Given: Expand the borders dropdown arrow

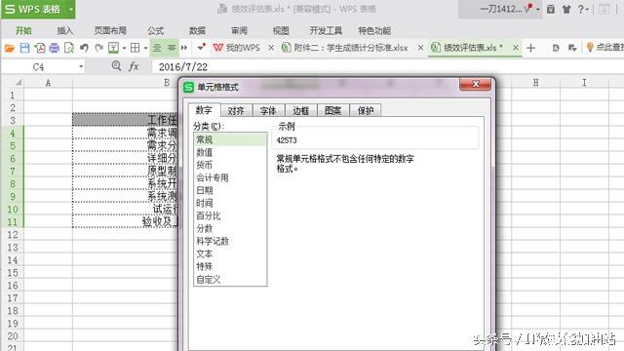Looking at the screenshot, I should coord(145,48).
